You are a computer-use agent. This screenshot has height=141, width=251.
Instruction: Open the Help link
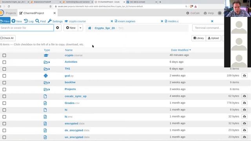[209, 13]
